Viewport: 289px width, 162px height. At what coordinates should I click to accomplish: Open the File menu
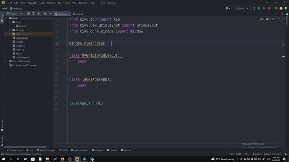point(10,3)
